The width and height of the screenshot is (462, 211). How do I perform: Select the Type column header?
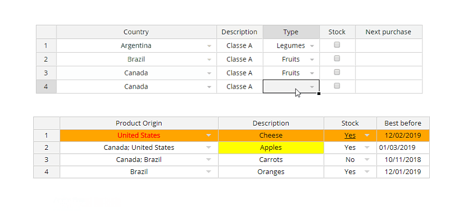tap(290, 32)
